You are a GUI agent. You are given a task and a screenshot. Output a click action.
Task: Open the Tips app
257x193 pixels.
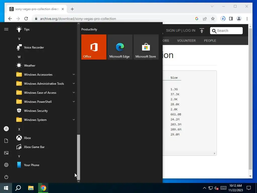click(x=46, y=29)
